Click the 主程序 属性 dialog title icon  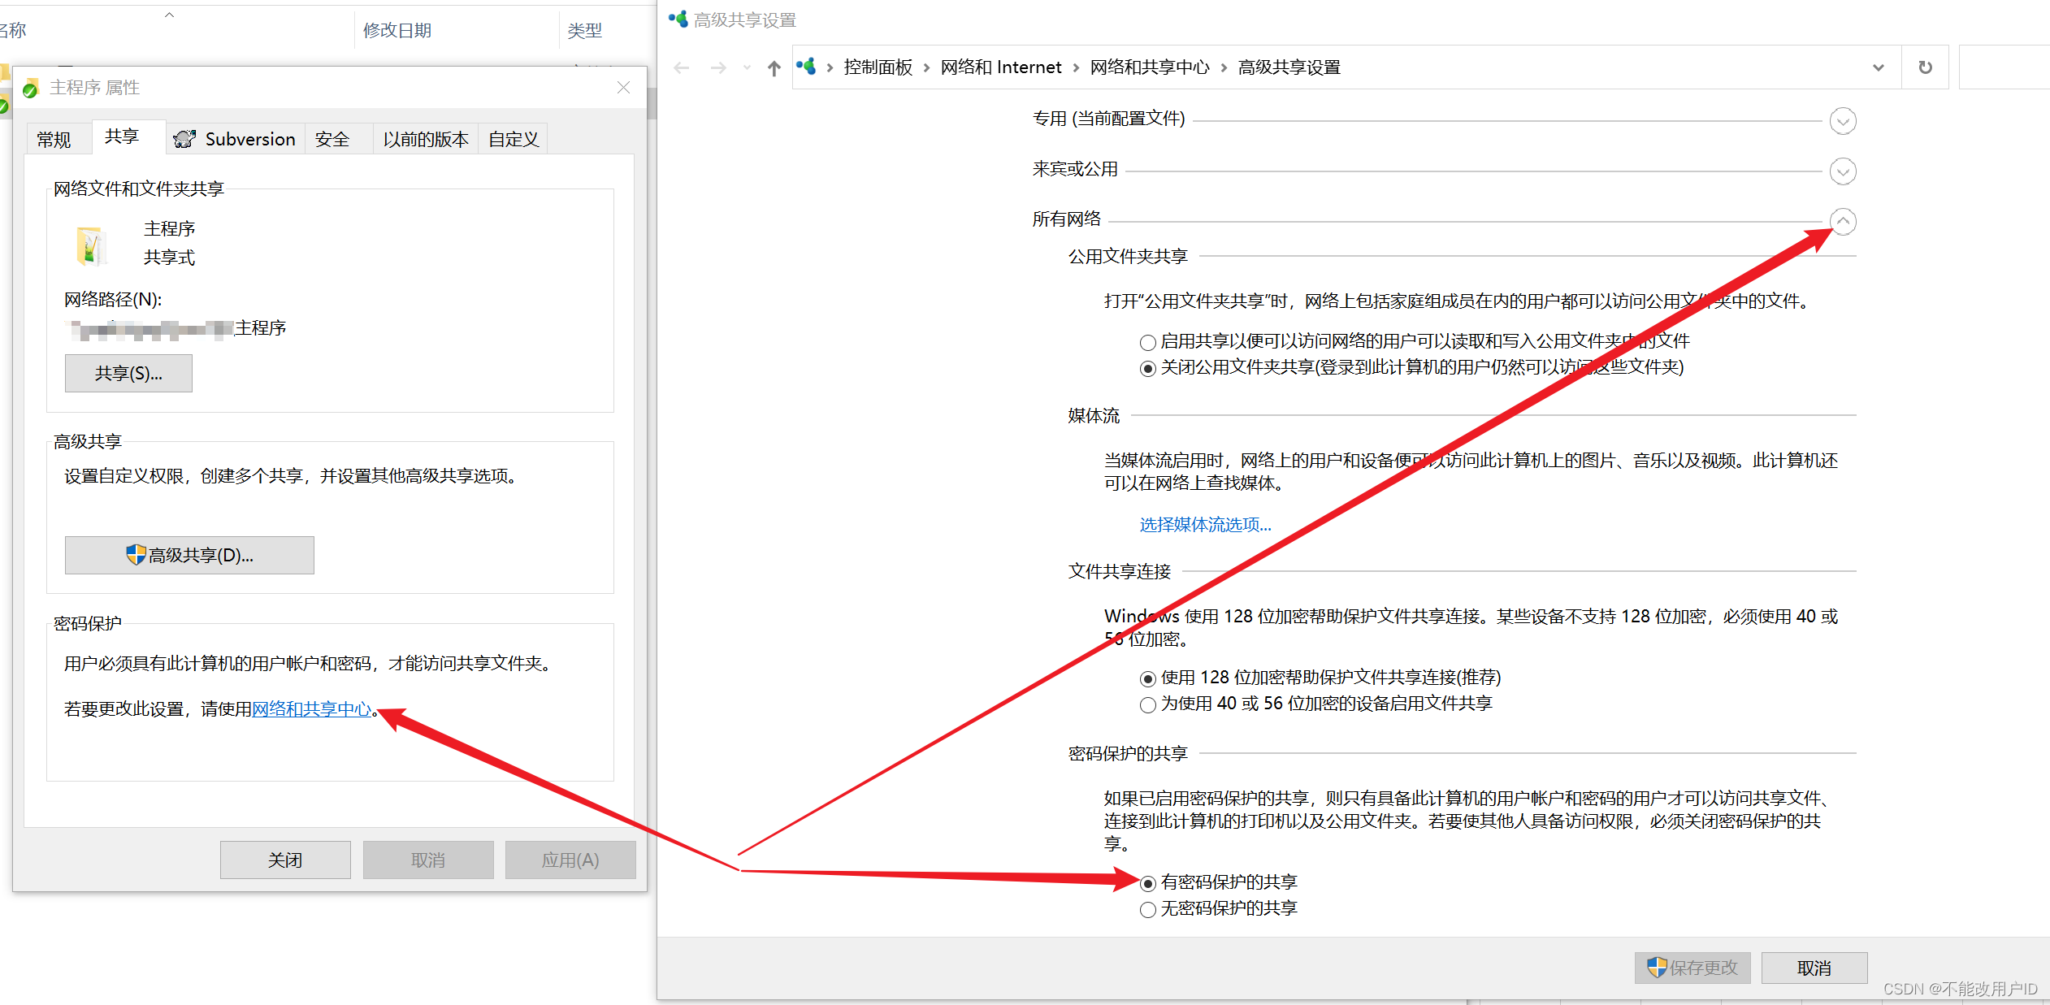pos(31,88)
